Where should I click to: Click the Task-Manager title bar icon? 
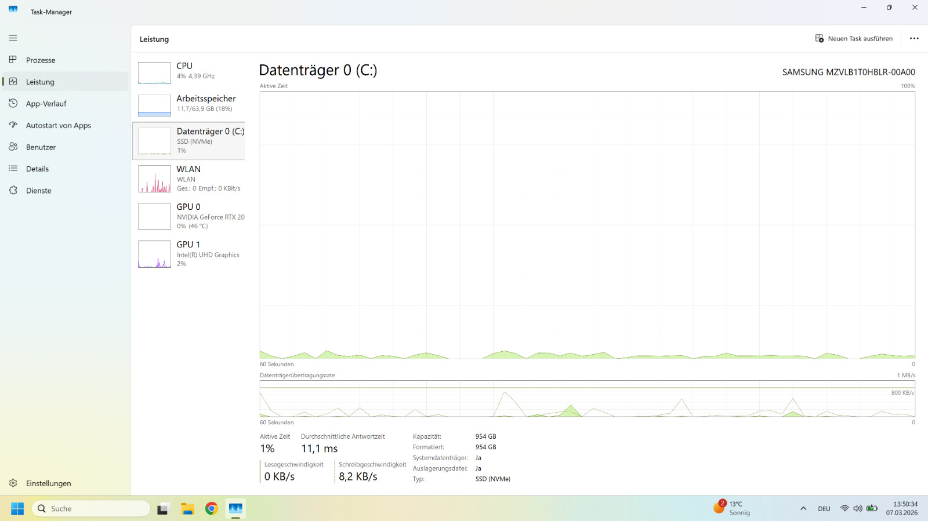[13, 9]
